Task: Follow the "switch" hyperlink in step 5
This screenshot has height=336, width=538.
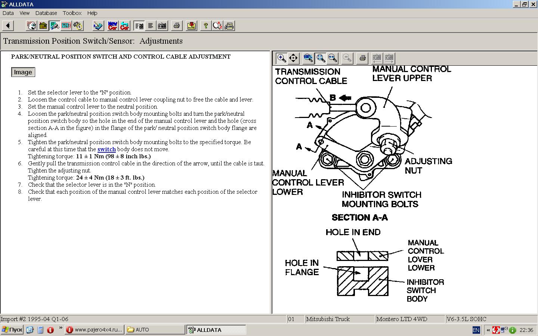Action: pos(106,149)
